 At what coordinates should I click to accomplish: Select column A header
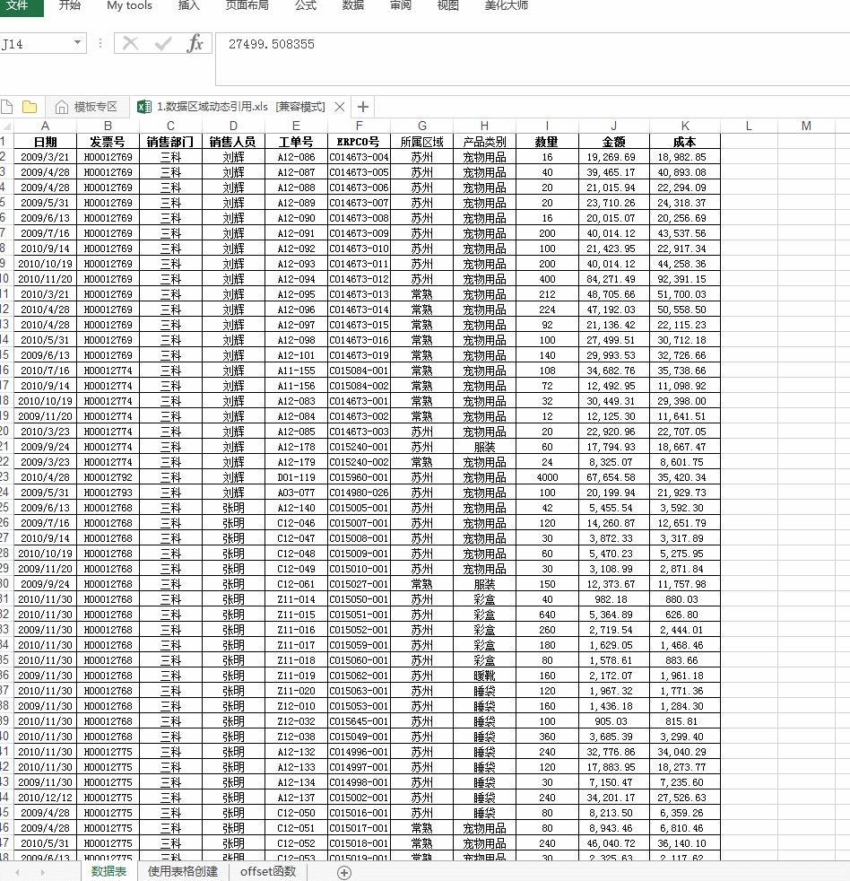[45, 126]
